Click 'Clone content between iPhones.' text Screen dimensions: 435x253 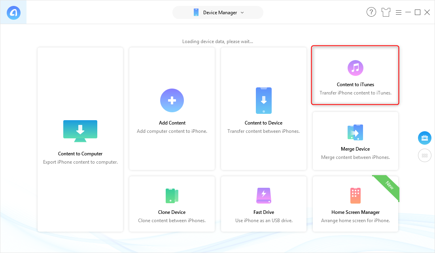tap(172, 221)
